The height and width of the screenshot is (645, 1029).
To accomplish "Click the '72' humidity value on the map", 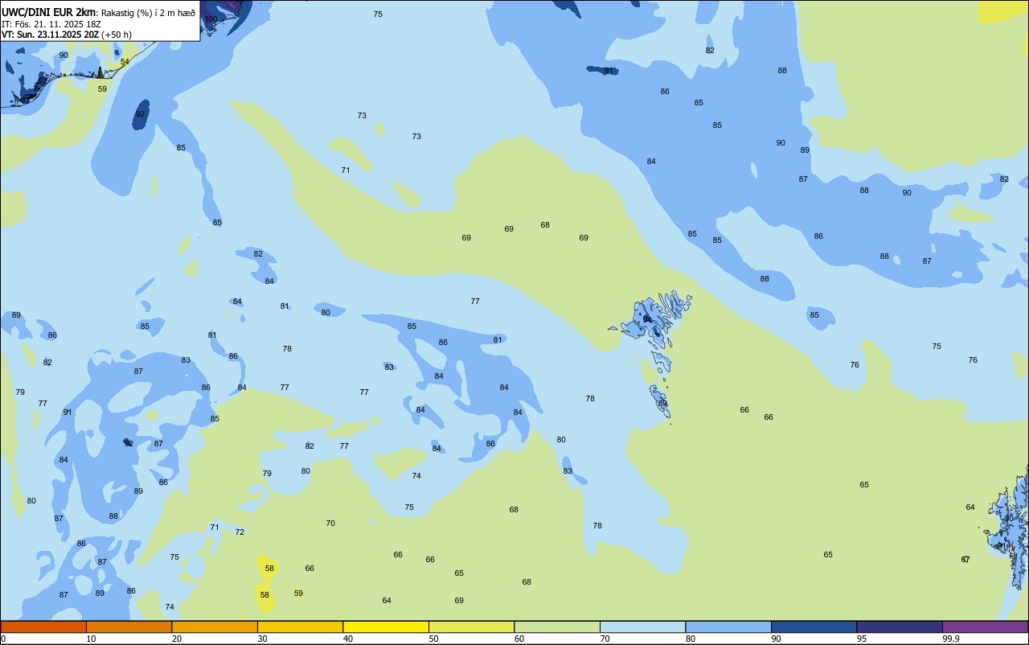I will (x=240, y=532).
